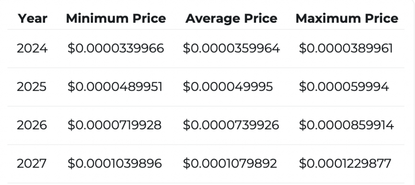Image resolution: width=415 pixels, height=185 pixels.
Task: Click average price $0.0001079892
Action: 230,163
